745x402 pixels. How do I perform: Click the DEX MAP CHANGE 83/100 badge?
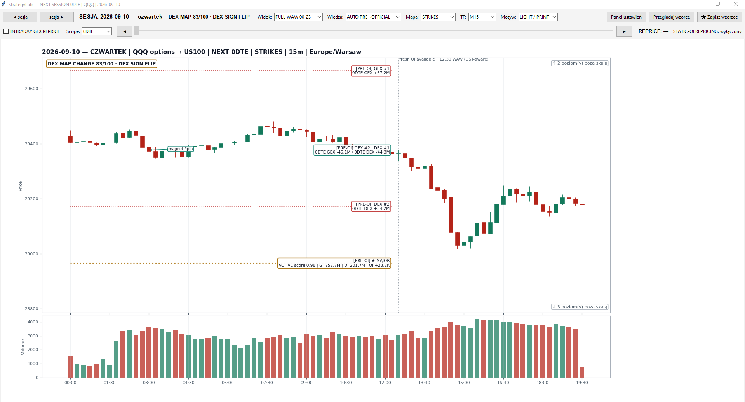click(102, 64)
